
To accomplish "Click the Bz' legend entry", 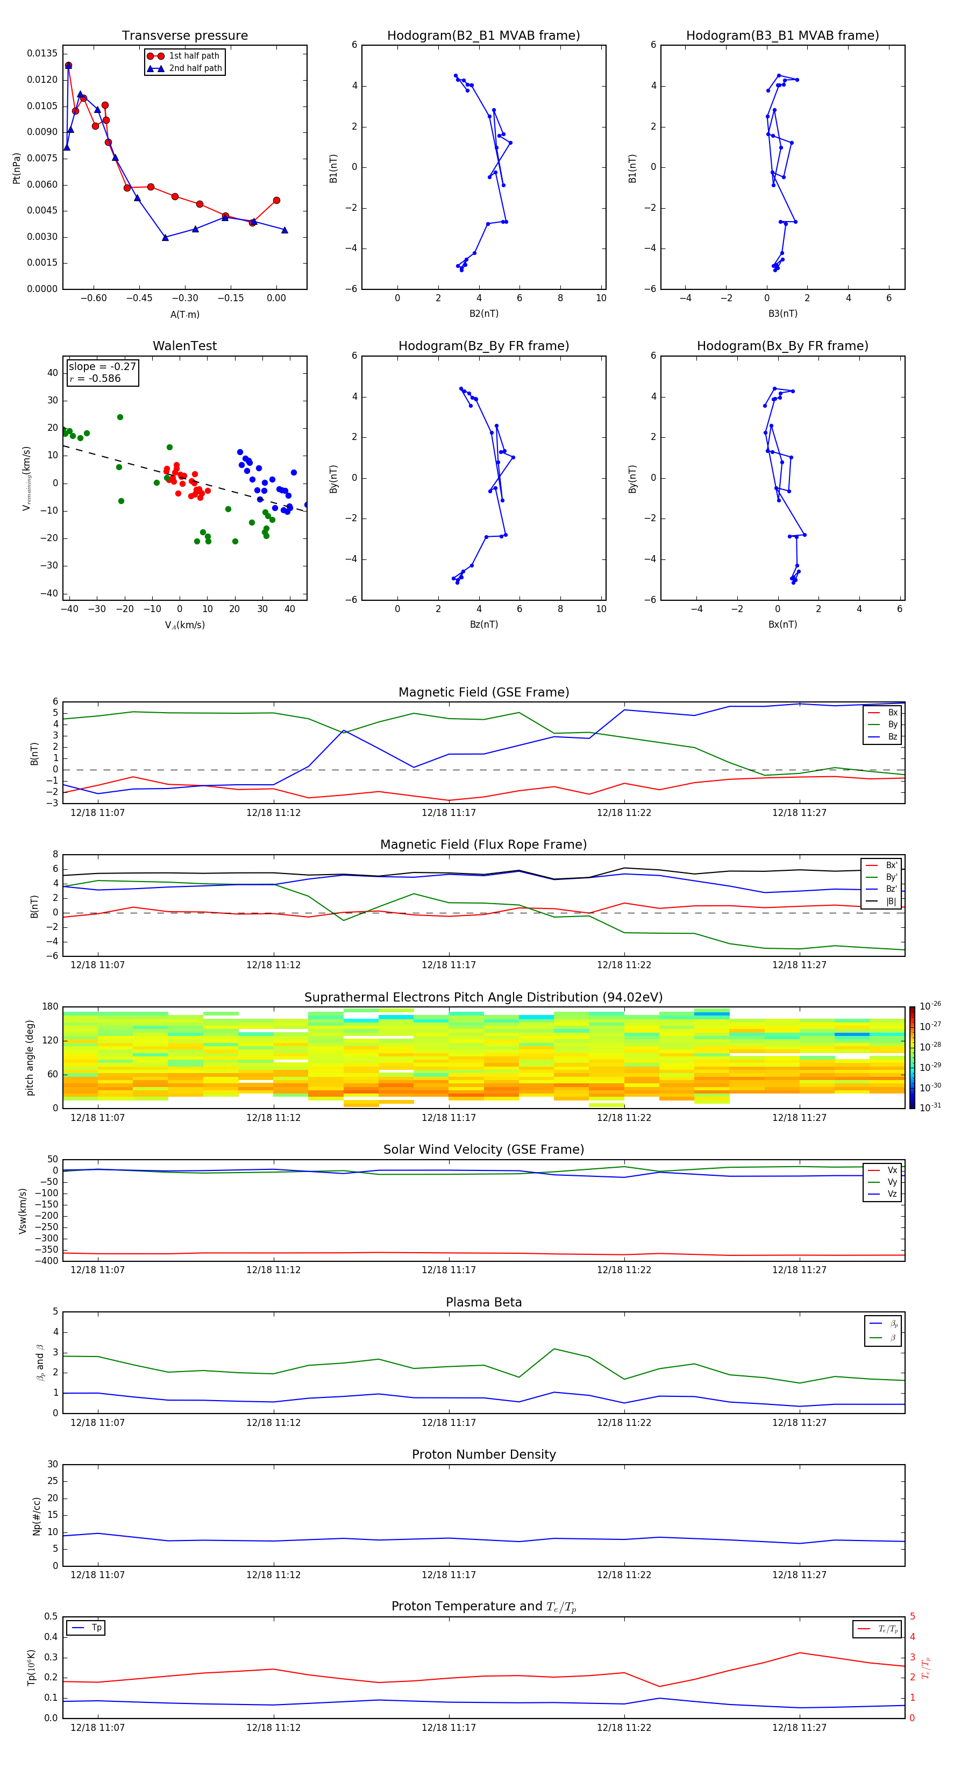I will point(882,889).
